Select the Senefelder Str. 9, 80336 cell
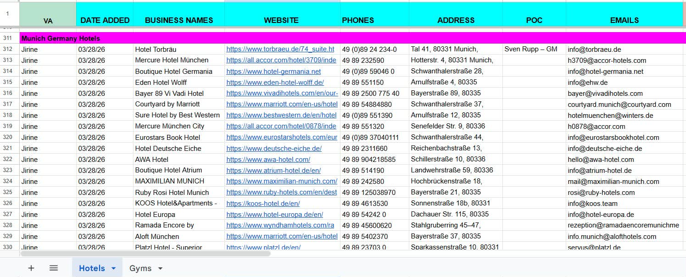Viewport: 686px width, 277px height. tap(456, 126)
